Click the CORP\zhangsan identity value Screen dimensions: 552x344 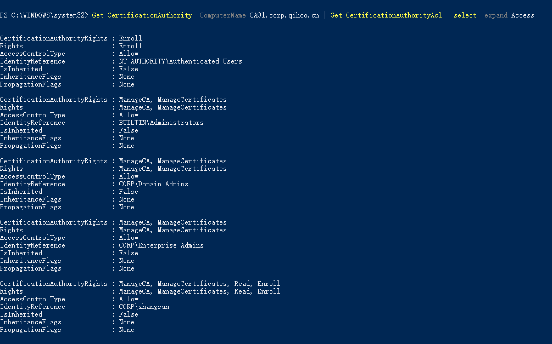click(x=144, y=307)
